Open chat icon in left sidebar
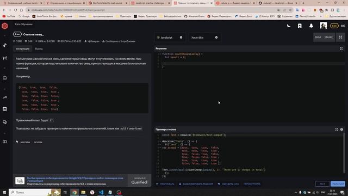This screenshot has height=196, width=348. pos(5,109)
